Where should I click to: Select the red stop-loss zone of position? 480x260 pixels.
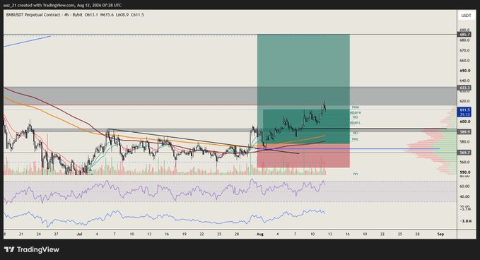point(303,155)
